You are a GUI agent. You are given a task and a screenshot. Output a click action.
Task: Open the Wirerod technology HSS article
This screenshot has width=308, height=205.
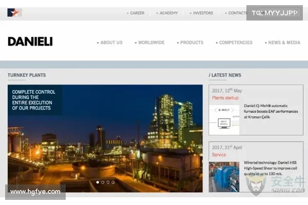click(271, 168)
